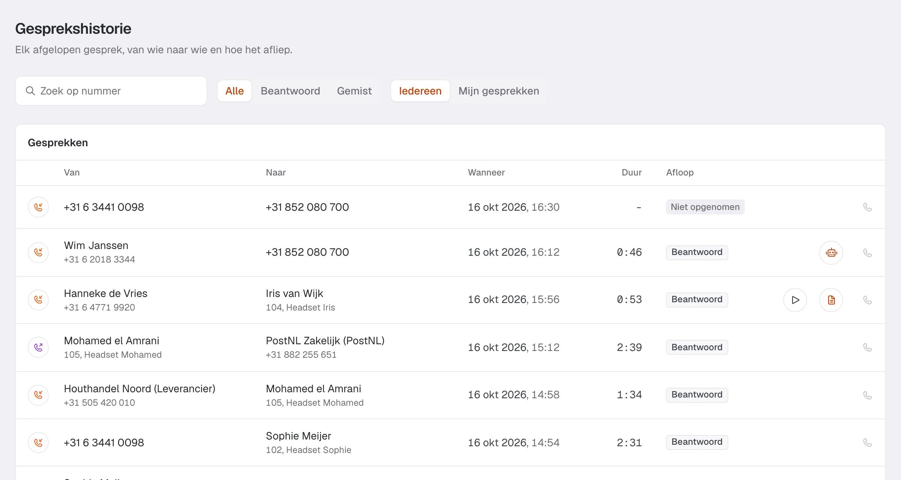The height and width of the screenshot is (480, 901).
Task: Click number +31 882 255 651
Action: point(301,355)
